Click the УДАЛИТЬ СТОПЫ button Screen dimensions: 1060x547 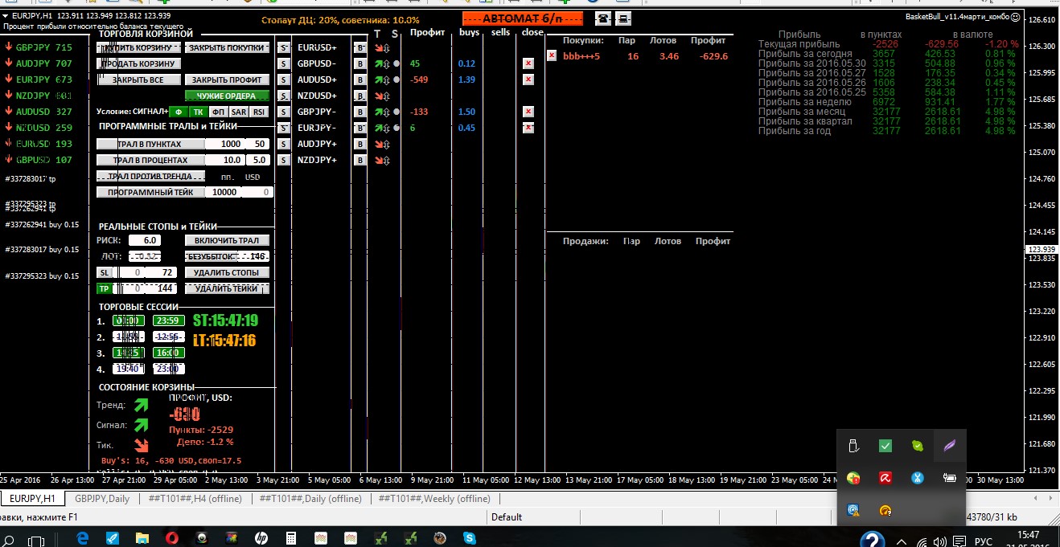227,272
